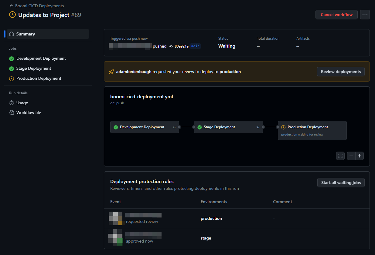Click Review deployments button

coord(341,72)
